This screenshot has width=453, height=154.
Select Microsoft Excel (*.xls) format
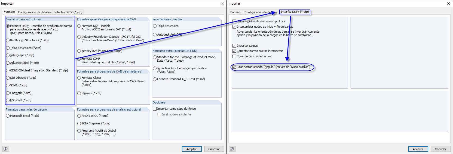pyautogui.click(x=8, y=116)
